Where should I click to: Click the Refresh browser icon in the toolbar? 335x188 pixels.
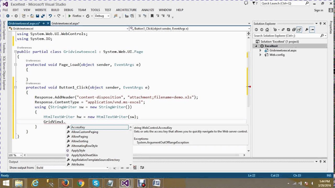[x=88, y=16]
